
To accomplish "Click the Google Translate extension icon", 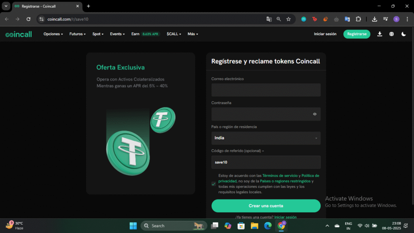I will pos(347,19).
